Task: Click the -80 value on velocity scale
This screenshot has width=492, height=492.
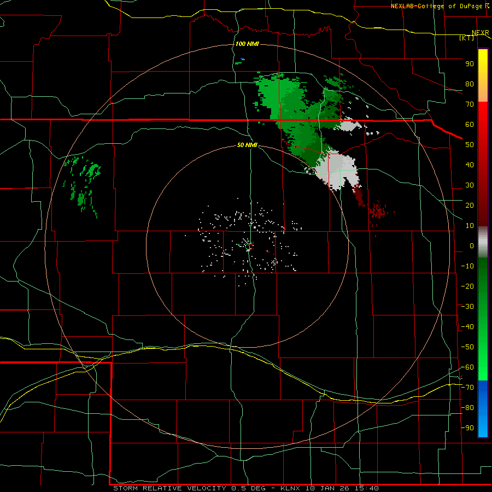Action: (467, 408)
